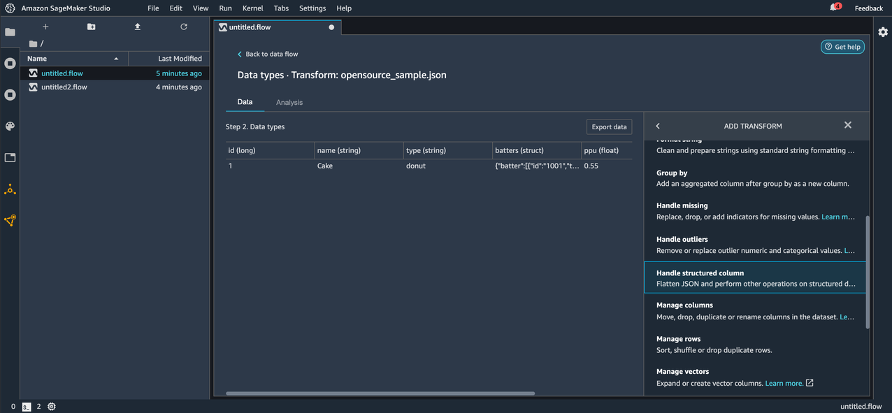Open the Tabs menu
This screenshot has height=413, width=892.
point(281,8)
